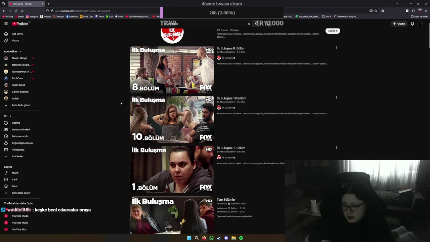Open Müzik under Keşfet
This screenshot has width=430, height=242.
pyautogui.click(x=15, y=173)
